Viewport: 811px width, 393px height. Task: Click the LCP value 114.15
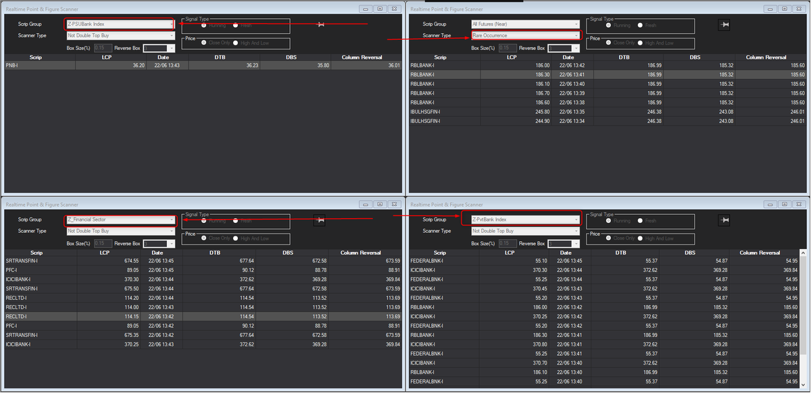click(130, 317)
